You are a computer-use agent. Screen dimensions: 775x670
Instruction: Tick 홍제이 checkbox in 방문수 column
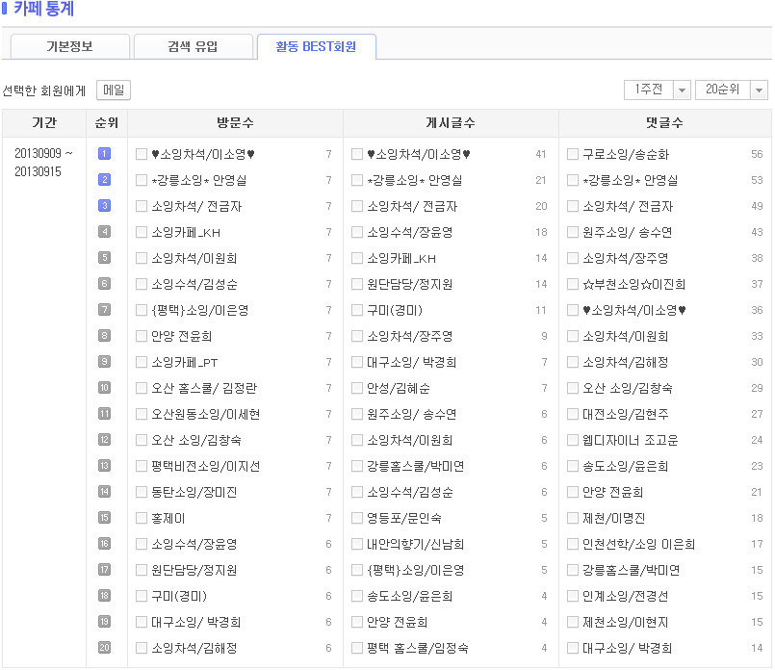pos(142,518)
